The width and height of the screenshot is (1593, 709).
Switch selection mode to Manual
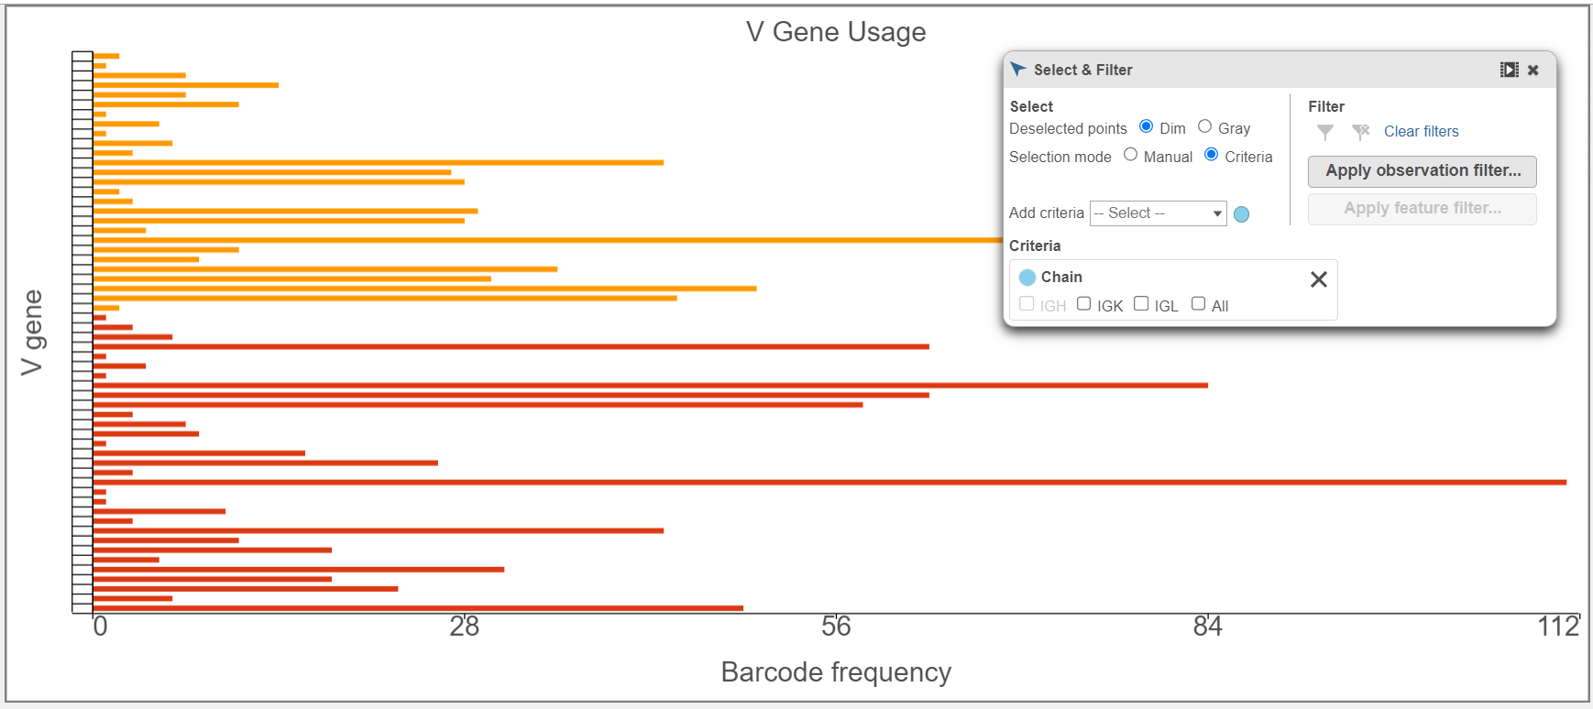click(x=1130, y=155)
